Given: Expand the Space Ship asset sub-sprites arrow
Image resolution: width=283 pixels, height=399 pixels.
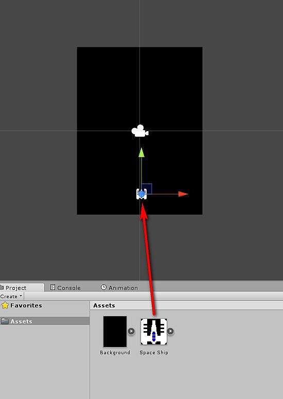Looking at the screenshot, I should [170, 331].
